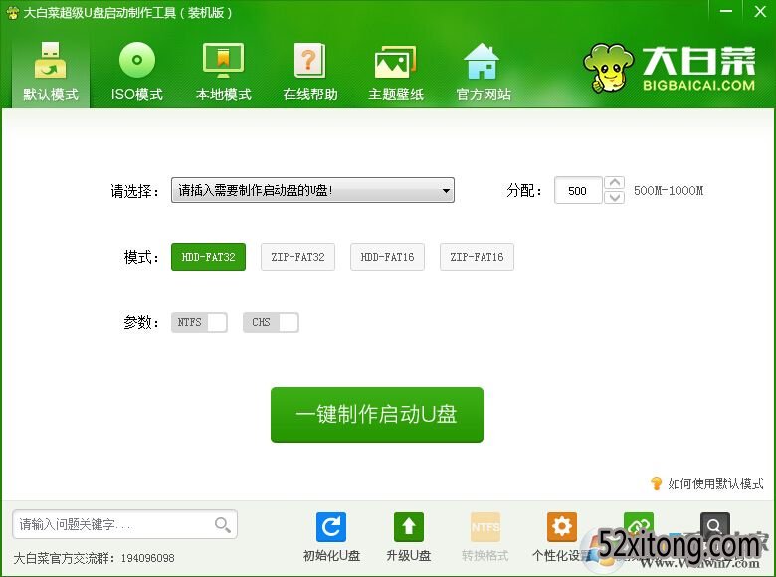Viewport: 776px width, 577px height.
Task: Click the 大白菜 BIGBAICAI.COM logo
Action: coord(670,68)
